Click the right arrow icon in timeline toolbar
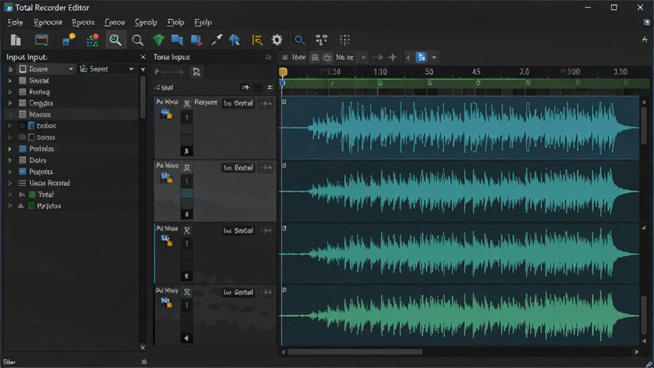This screenshot has width=654, height=368. click(x=377, y=57)
